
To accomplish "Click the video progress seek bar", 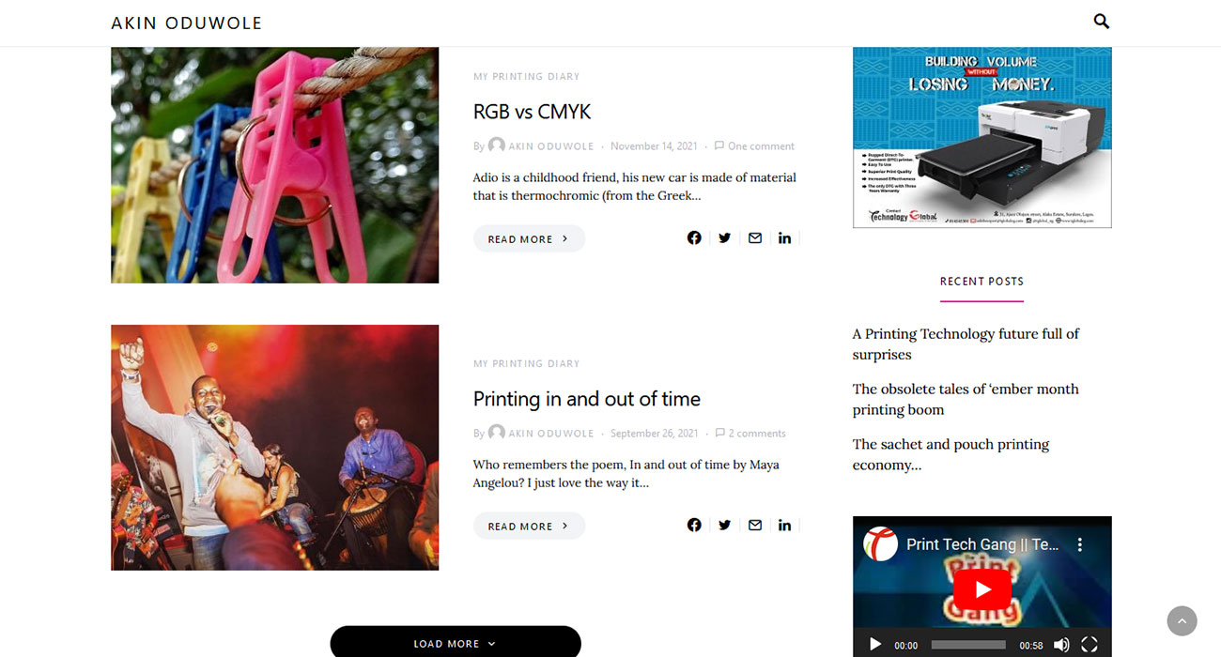I will [x=968, y=645].
